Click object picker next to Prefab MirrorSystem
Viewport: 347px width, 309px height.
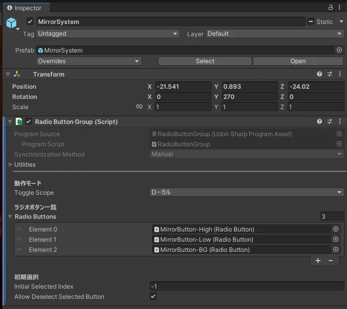(x=339, y=50)
